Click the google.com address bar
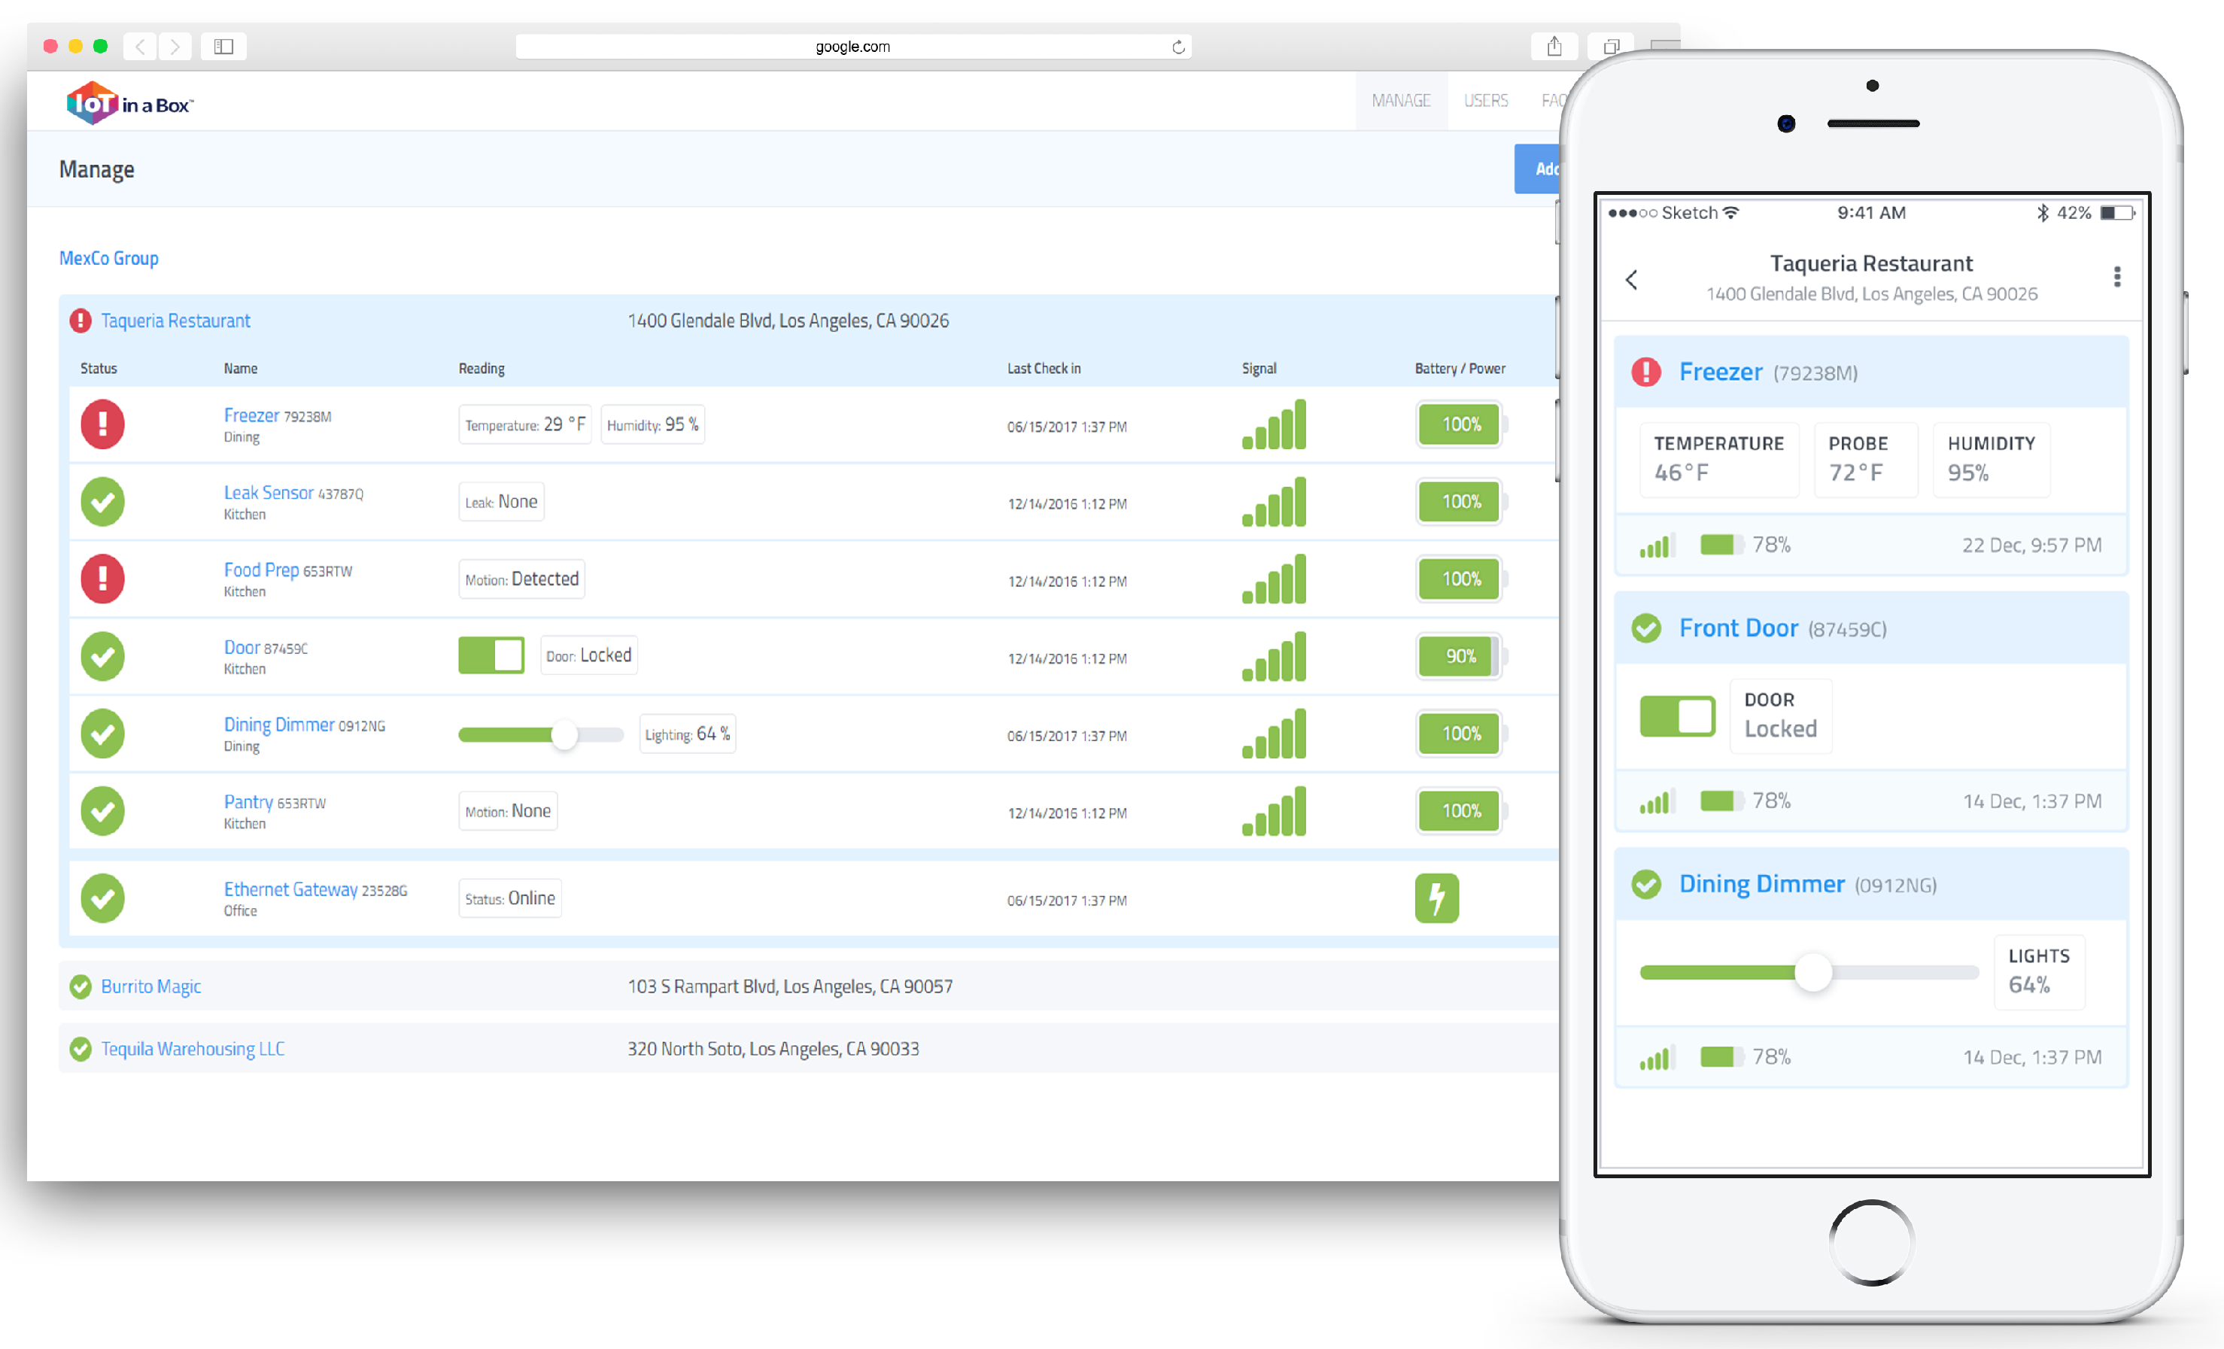The width and height of the screenshot is (2224, 1349). (852, 47)
